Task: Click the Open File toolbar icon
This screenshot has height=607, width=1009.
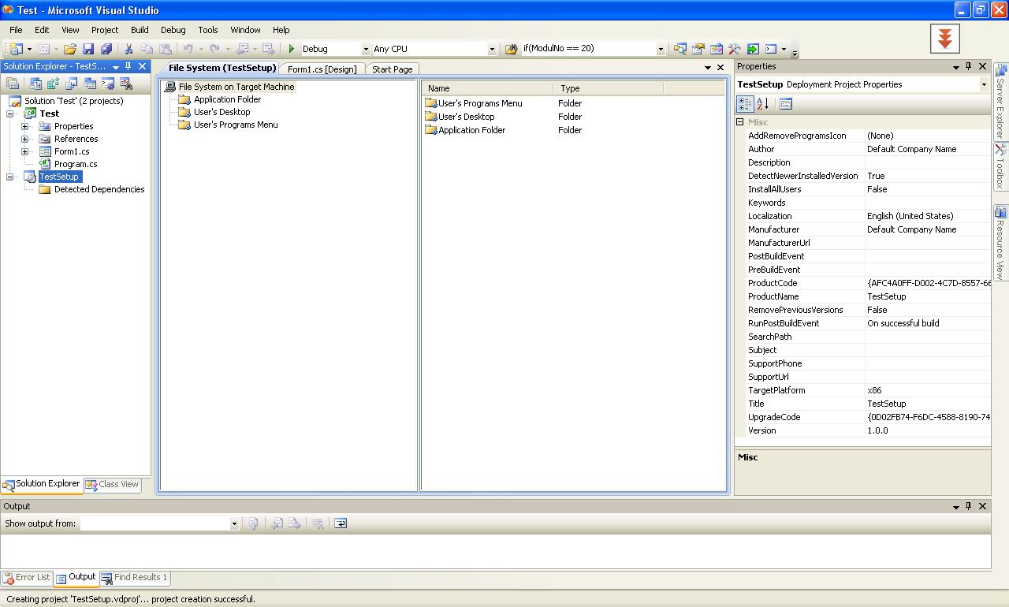Action: (70, 49)
